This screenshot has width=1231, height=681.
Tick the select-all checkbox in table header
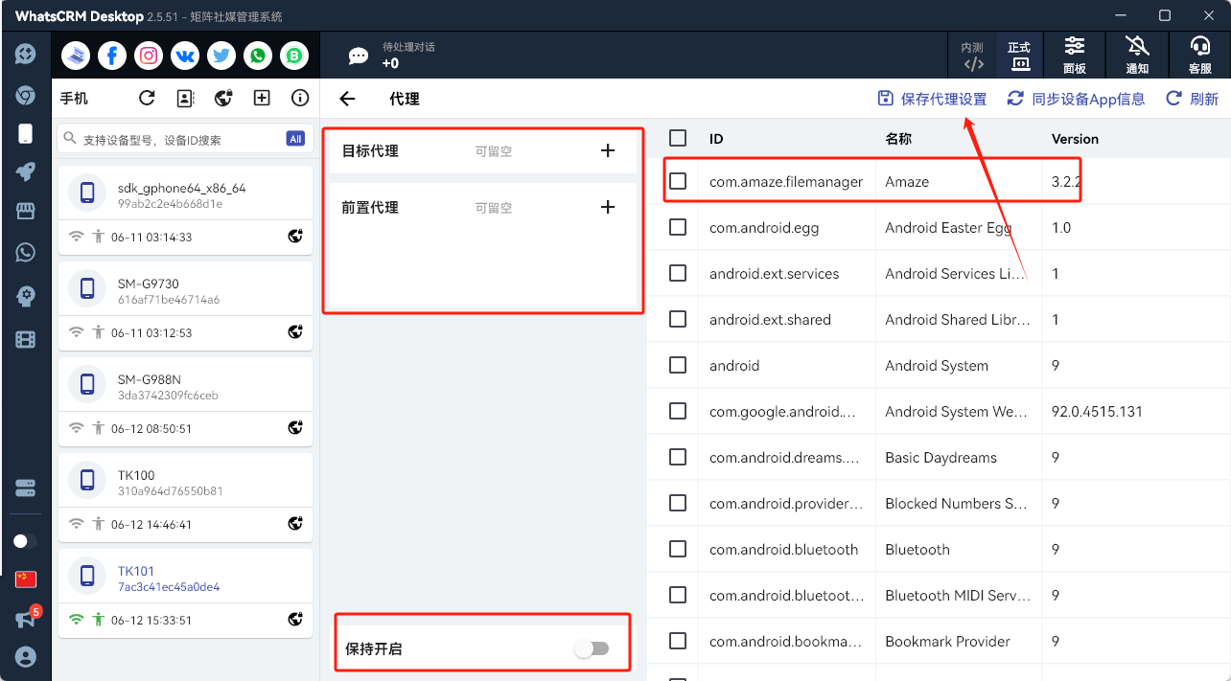point(678,138)
